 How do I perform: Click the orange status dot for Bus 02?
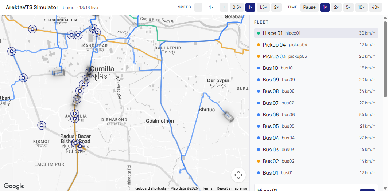tap(259, 162)
